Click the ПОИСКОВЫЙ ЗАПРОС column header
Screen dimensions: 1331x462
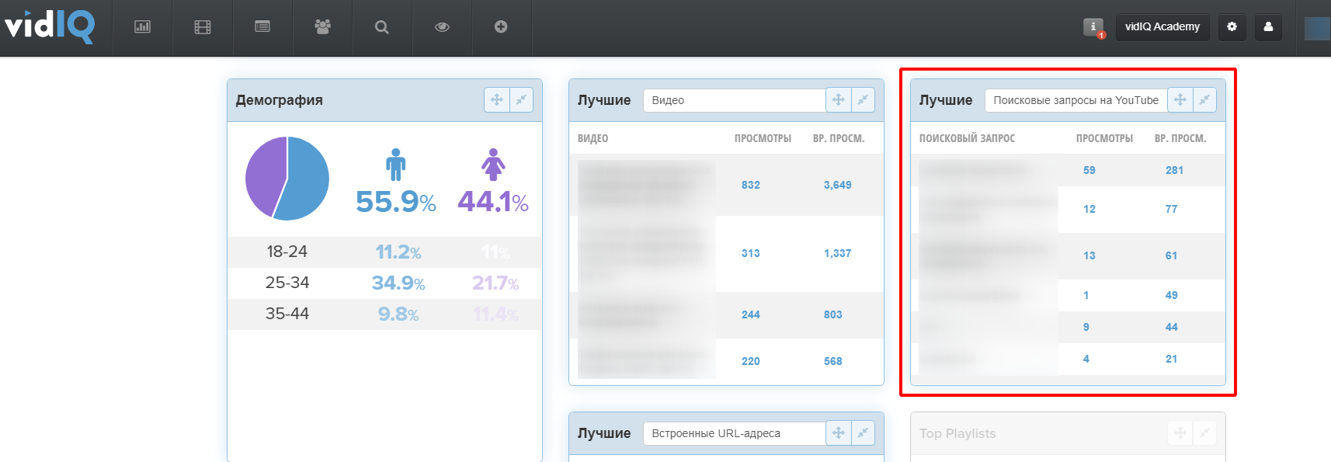pos(967,138)
